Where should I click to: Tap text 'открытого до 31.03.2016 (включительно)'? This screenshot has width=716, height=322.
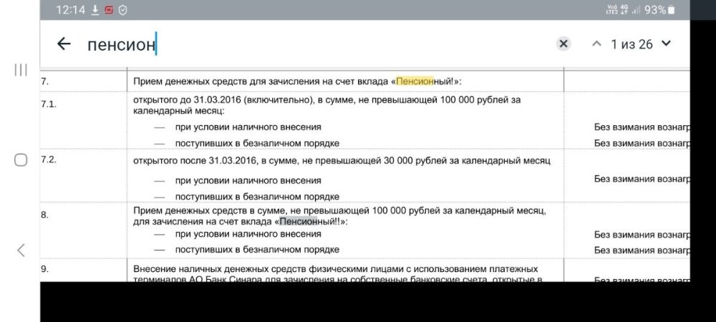pyautogui.click(x=223, y=100)
